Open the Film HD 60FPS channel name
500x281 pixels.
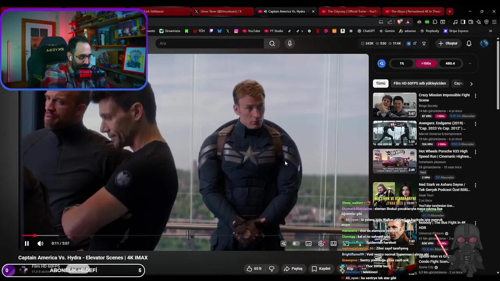click(46, 266)
